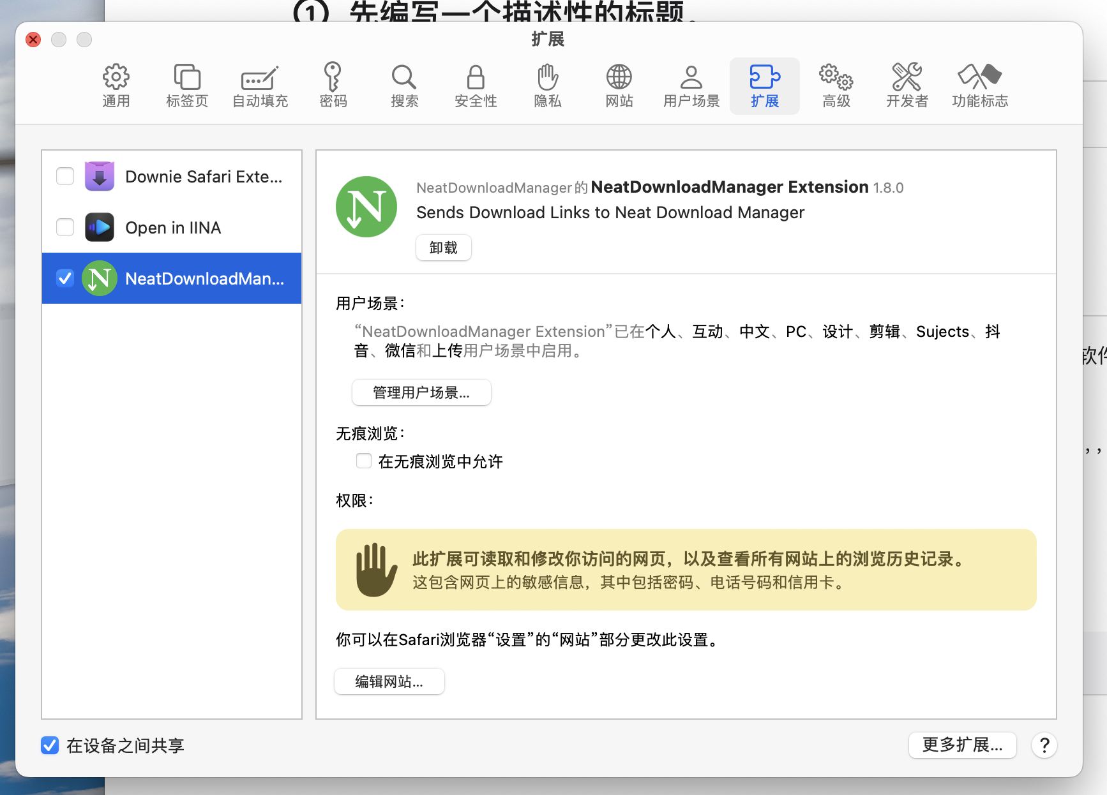The width and height of the screenshot is (1107, 795).
Task: Go to 安全性 (Security) lock icon
Action: click(476, 85)
